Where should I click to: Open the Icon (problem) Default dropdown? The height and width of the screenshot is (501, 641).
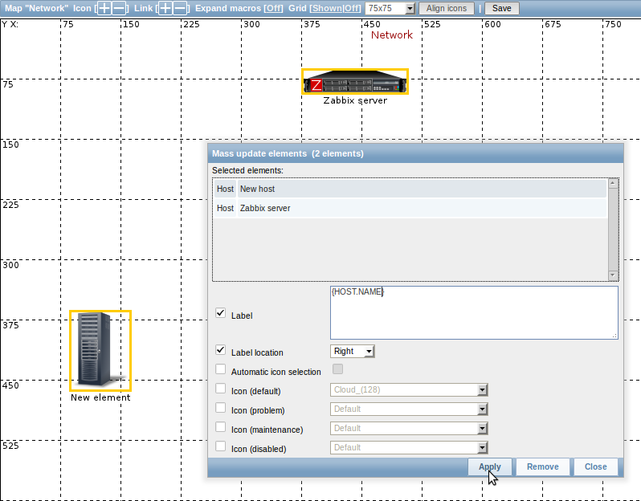(x=409, y=409)
